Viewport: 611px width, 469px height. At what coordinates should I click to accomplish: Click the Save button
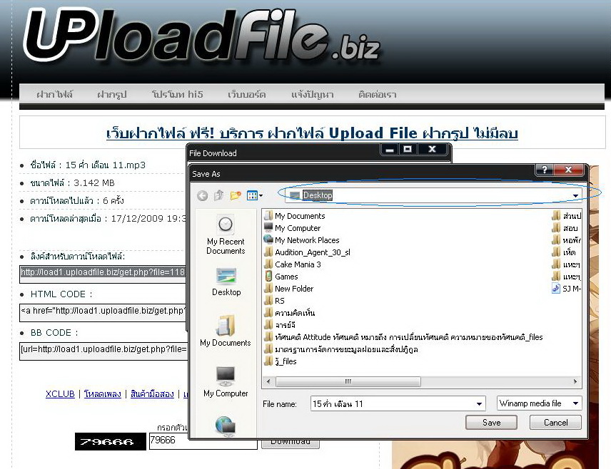(491, 422)
